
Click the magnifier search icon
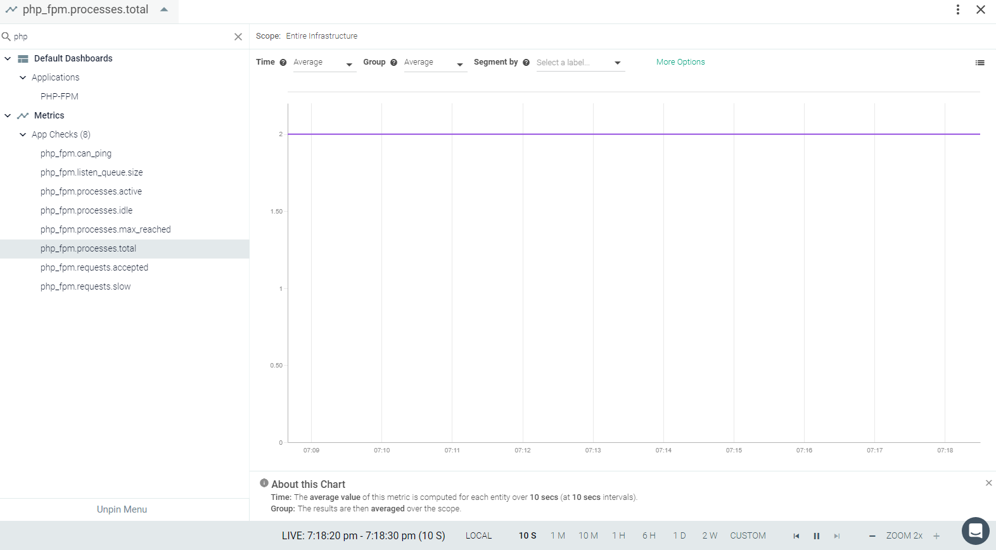click(x=6, y=37)
